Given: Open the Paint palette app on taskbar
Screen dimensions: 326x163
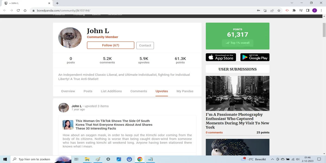Looking at the screenshot, I should [x=98, y=159].
